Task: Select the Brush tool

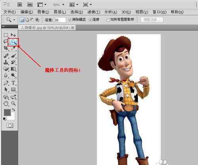Action: (13, 56)
